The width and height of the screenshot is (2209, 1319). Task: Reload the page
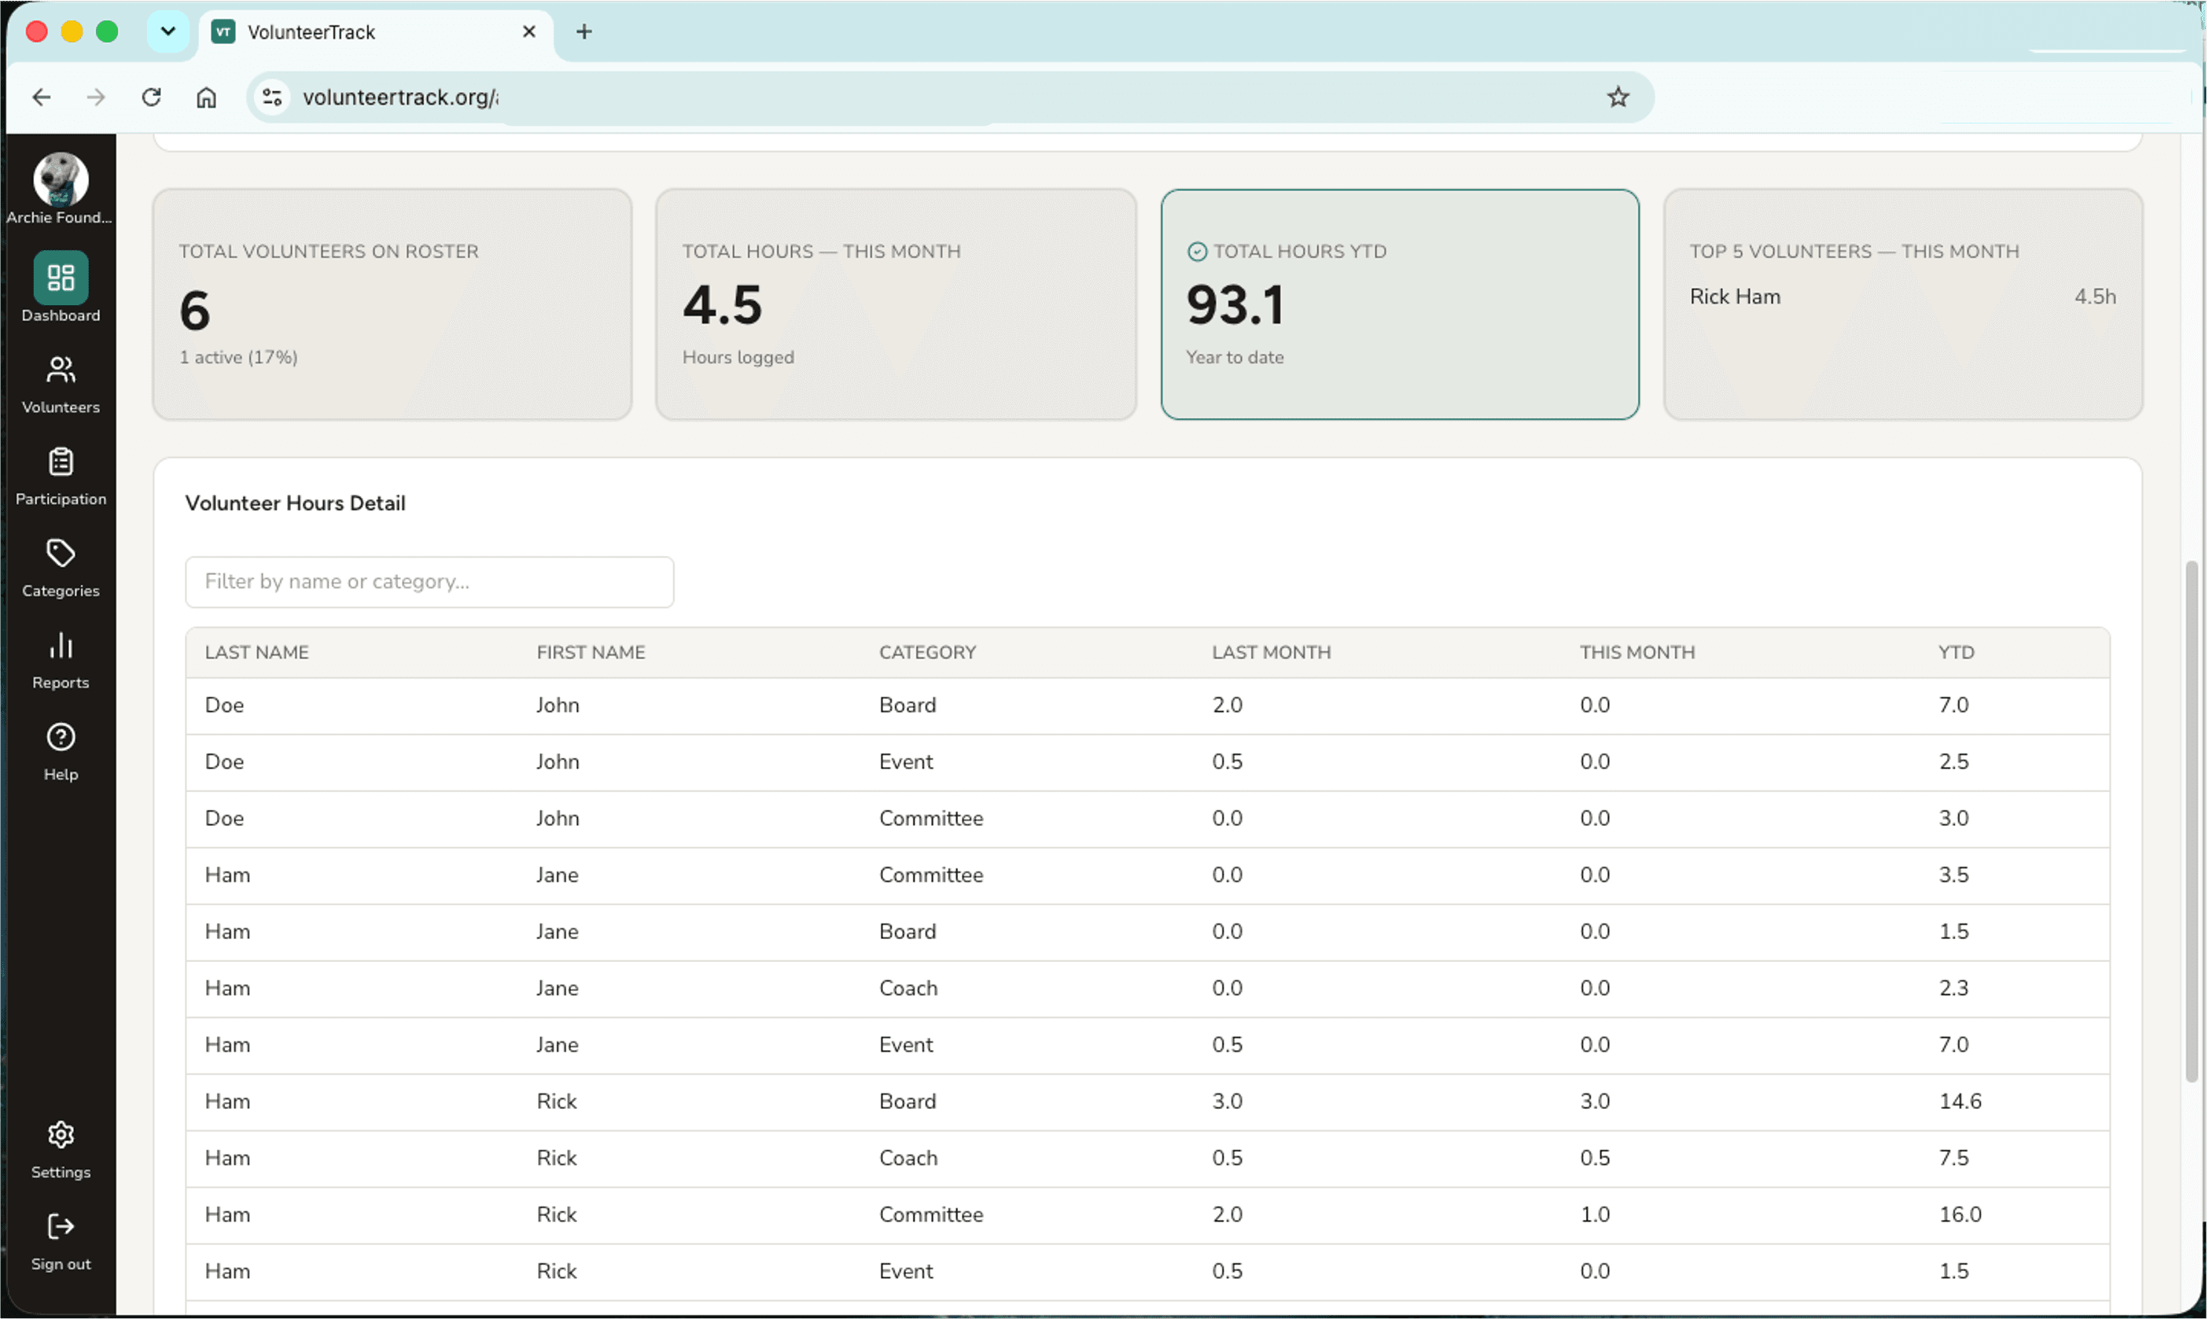coord(151,97)
